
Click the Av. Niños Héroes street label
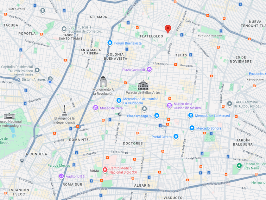pos(117,133)
